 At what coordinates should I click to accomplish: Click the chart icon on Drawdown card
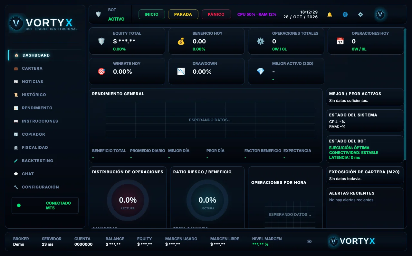(x=181, y=71)
